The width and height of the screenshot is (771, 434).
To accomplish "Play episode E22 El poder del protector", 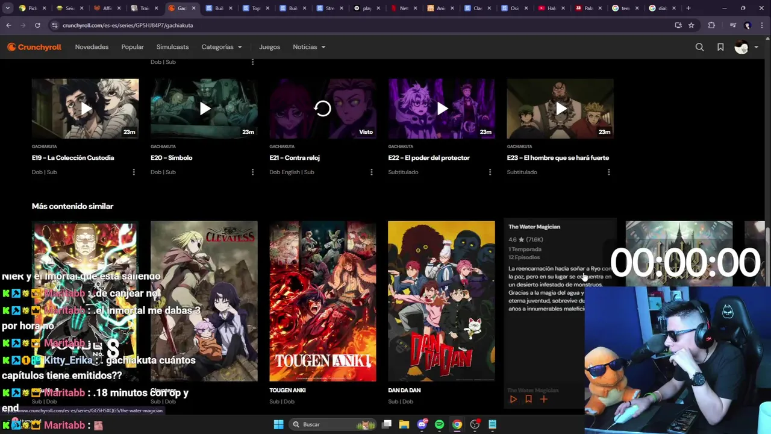I will pyautogui.click(x=442, y=108).
